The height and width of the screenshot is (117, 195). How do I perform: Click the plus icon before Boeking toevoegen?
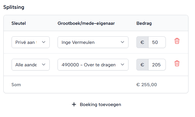(x=74, y=104)
